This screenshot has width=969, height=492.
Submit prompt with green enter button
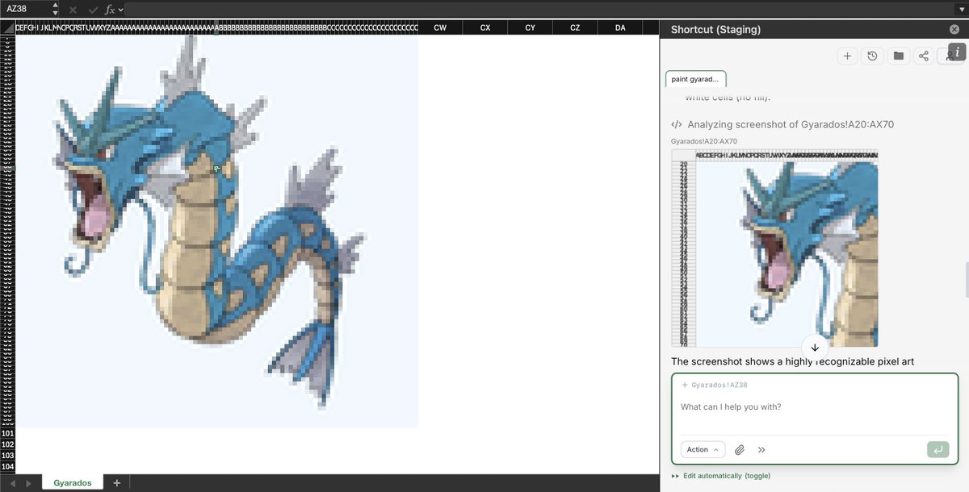938,449
